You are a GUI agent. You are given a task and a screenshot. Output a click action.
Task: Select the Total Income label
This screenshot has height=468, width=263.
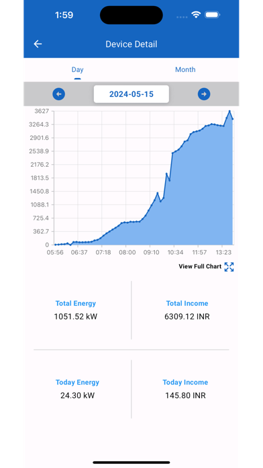pos(187,303)
